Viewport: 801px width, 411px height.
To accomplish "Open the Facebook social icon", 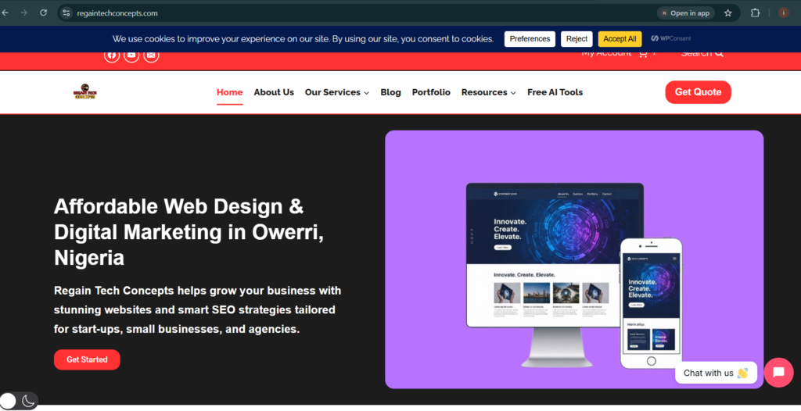I will click(112, 55).
